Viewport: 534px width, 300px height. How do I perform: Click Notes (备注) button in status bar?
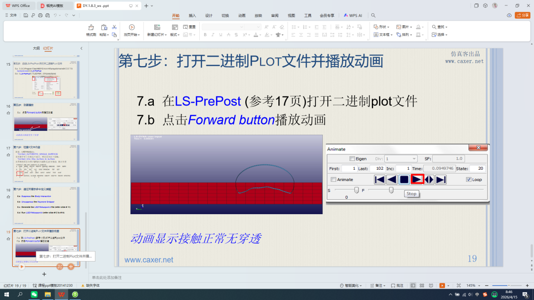[378, 286]
